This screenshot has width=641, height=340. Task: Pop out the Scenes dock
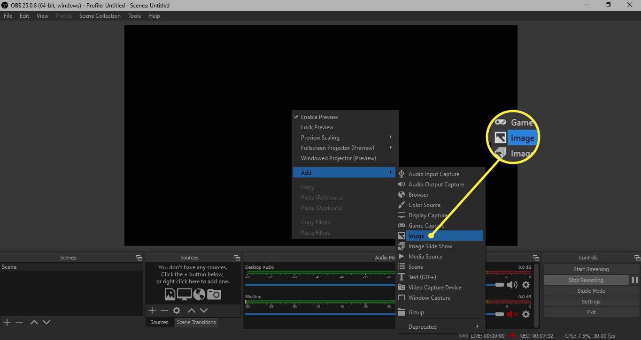pyautogui.click(x=139, y=258)
